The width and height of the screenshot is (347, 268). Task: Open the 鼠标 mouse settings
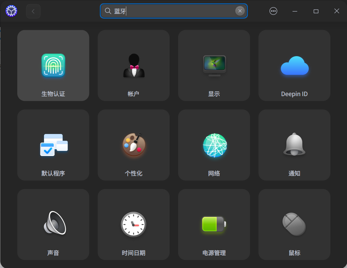coord(294,224)
